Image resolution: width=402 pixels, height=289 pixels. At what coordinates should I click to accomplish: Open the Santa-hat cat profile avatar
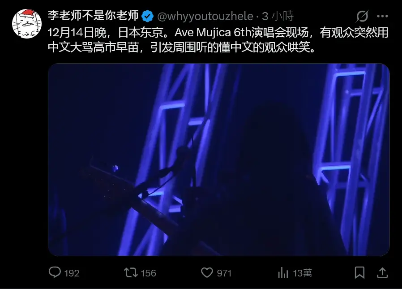pyautogui.click(x=27, y=24)
